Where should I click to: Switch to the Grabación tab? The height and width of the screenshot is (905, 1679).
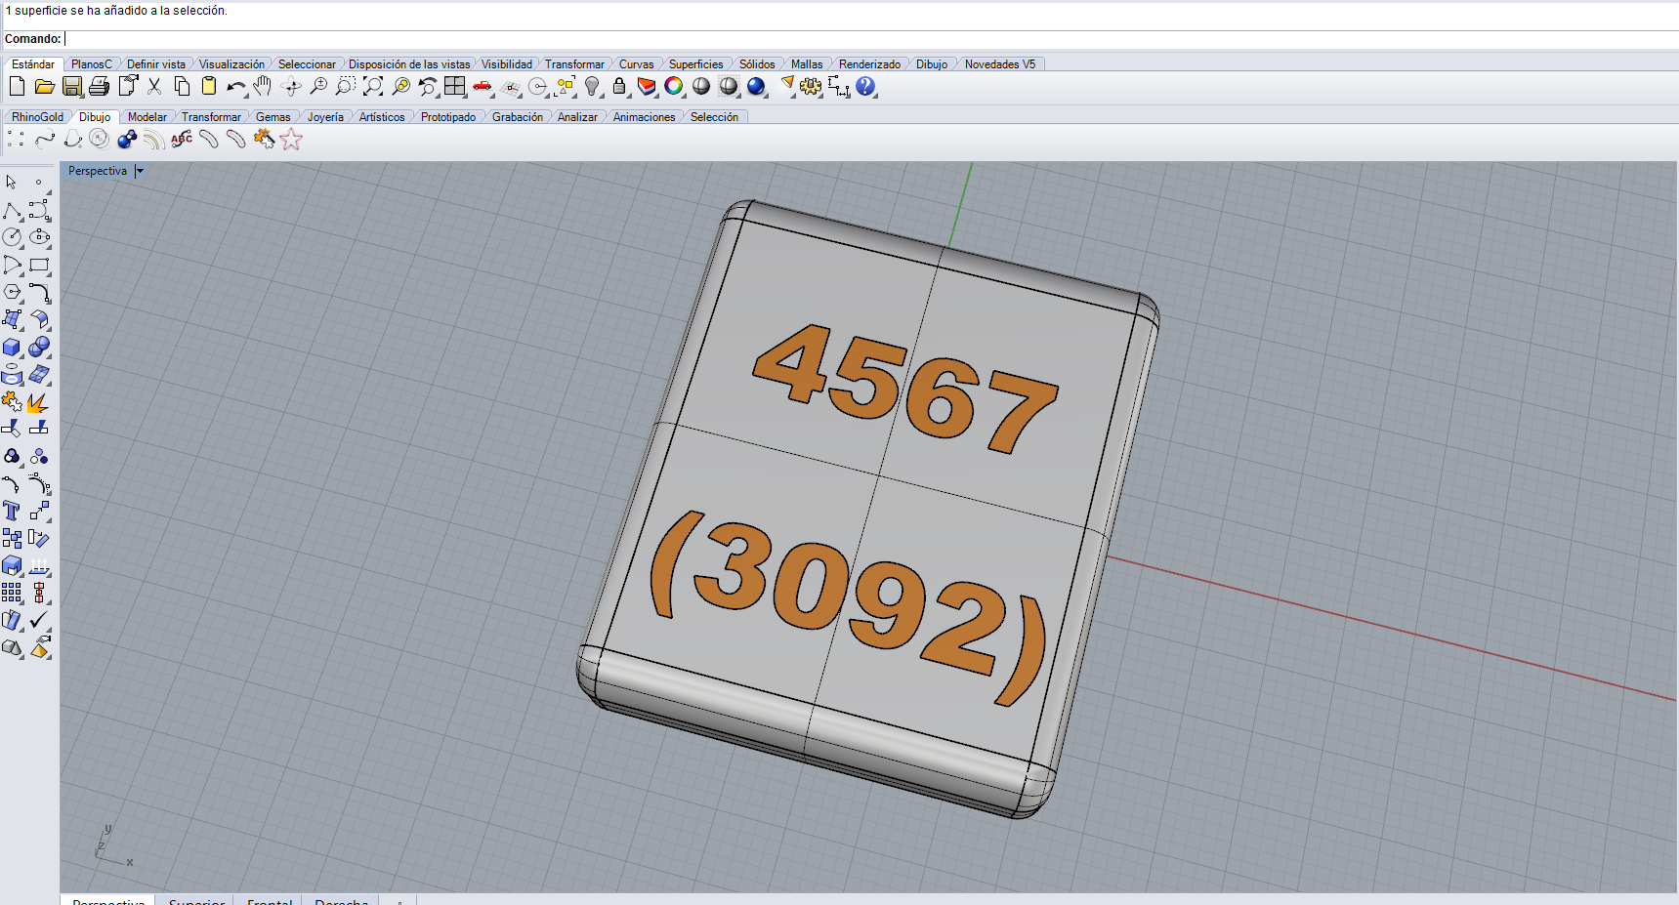pyautogui.click(x=518, y=117)
